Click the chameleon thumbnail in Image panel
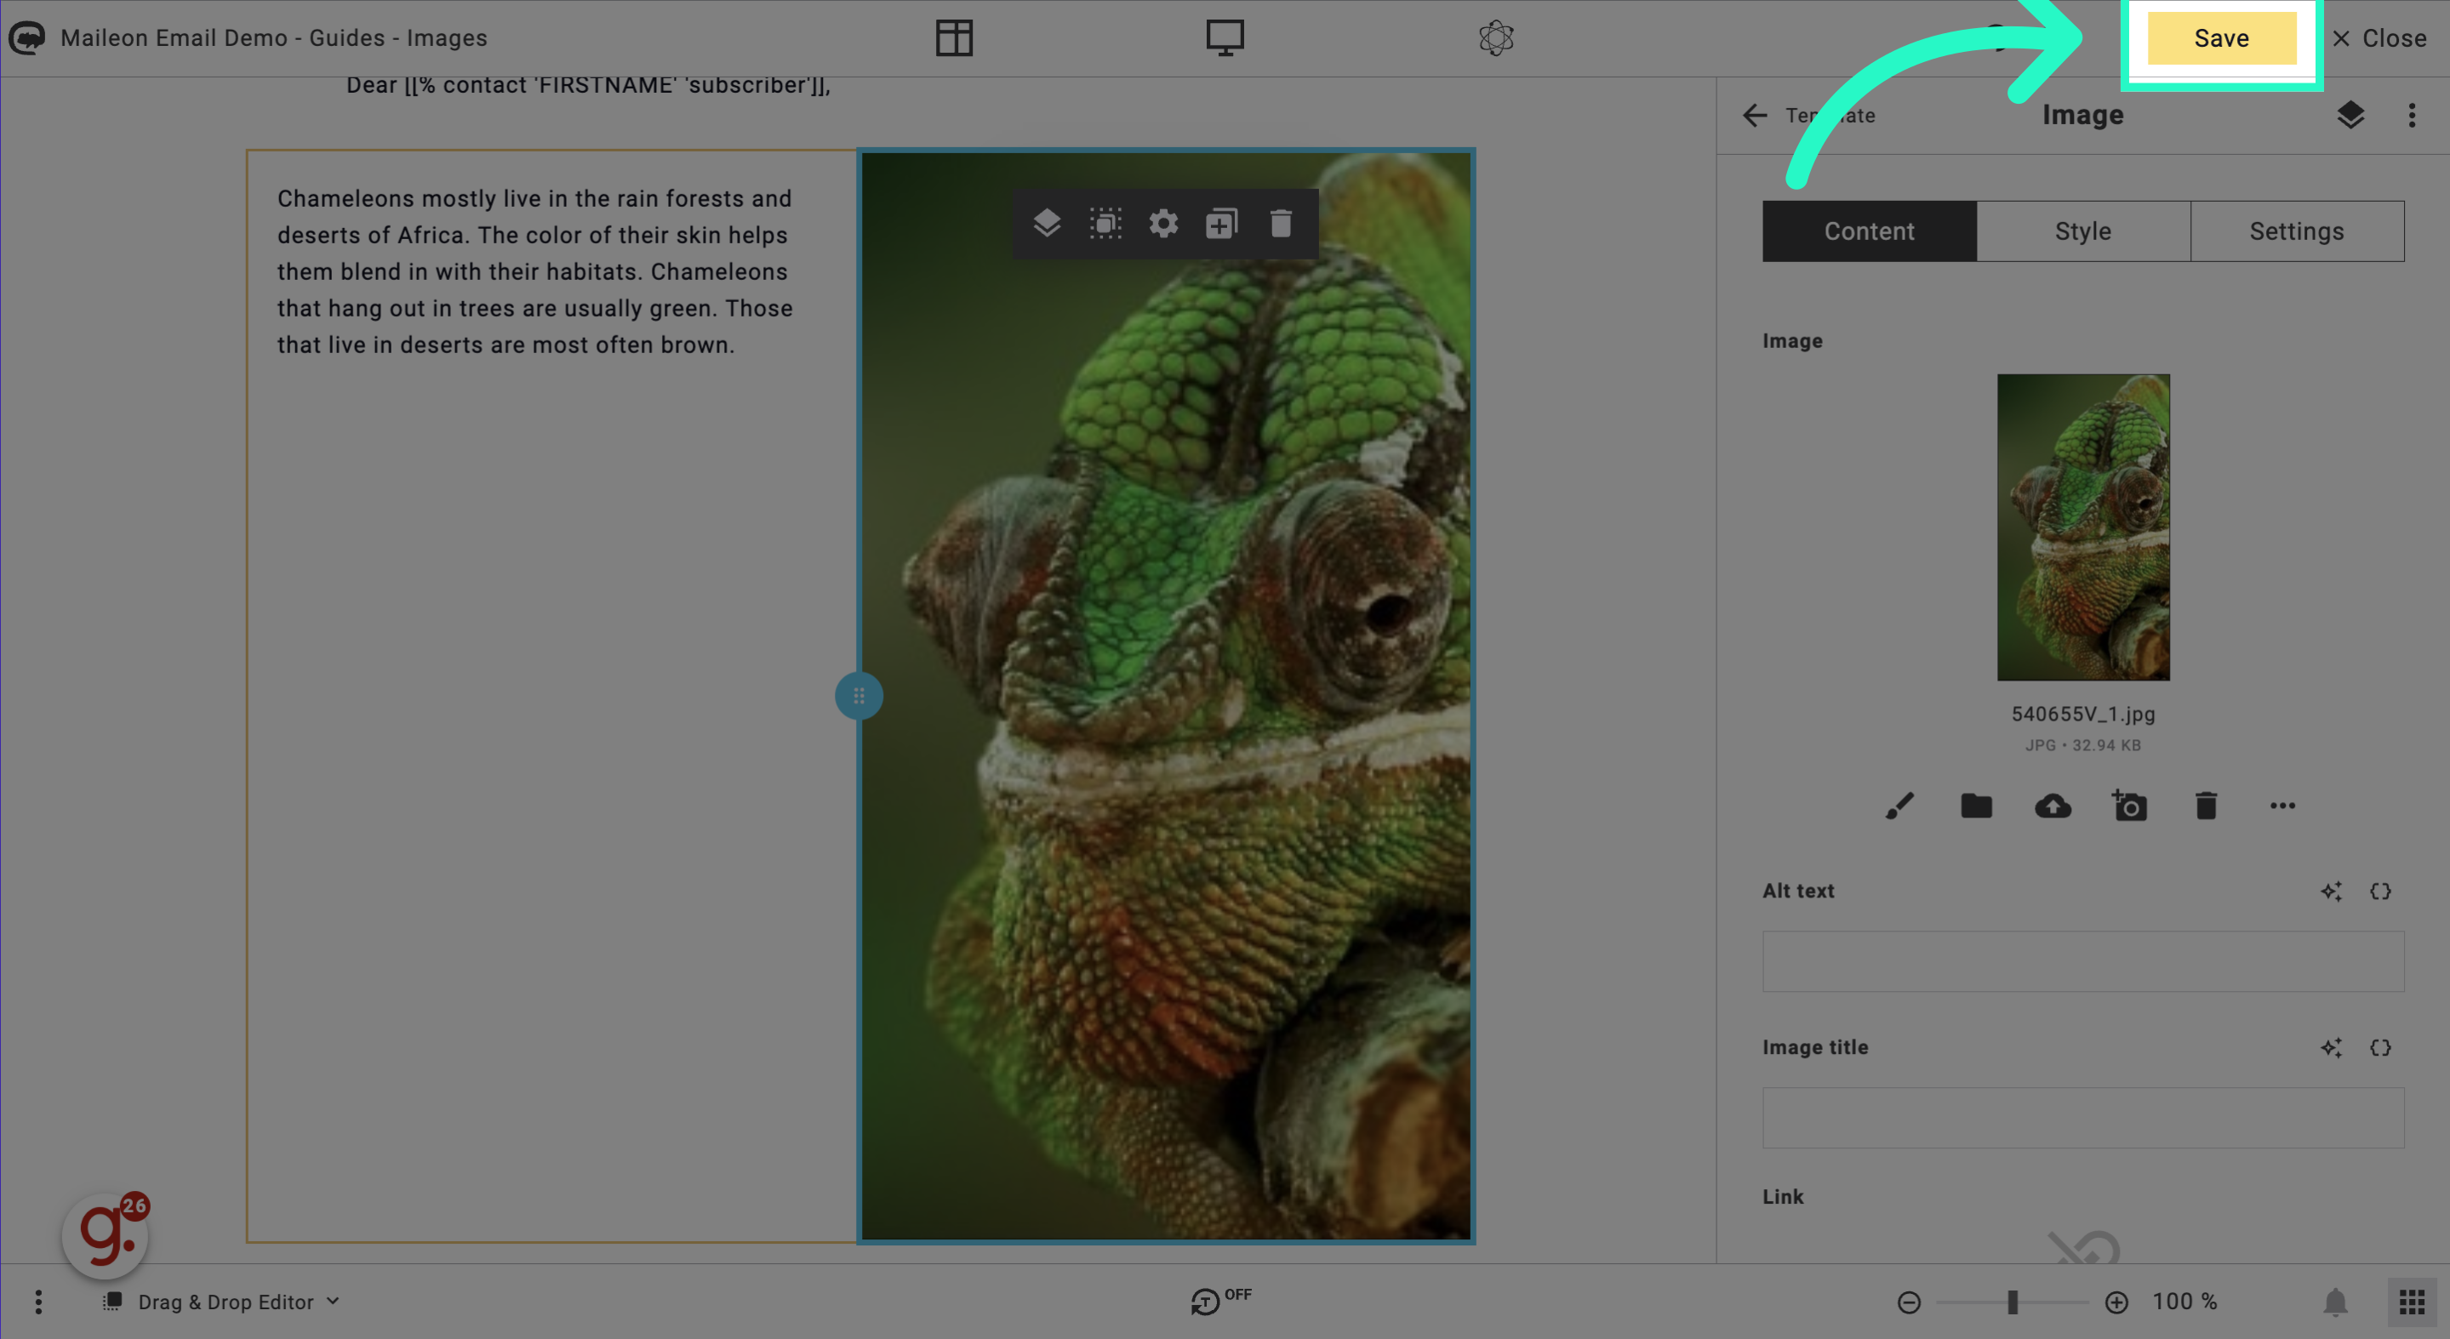Screen dimensions: 2450x1339 (x=2083, y=527)
